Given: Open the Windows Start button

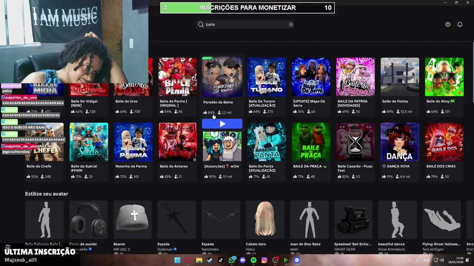Looking at the screenshot, I should (x=177, y=260).
